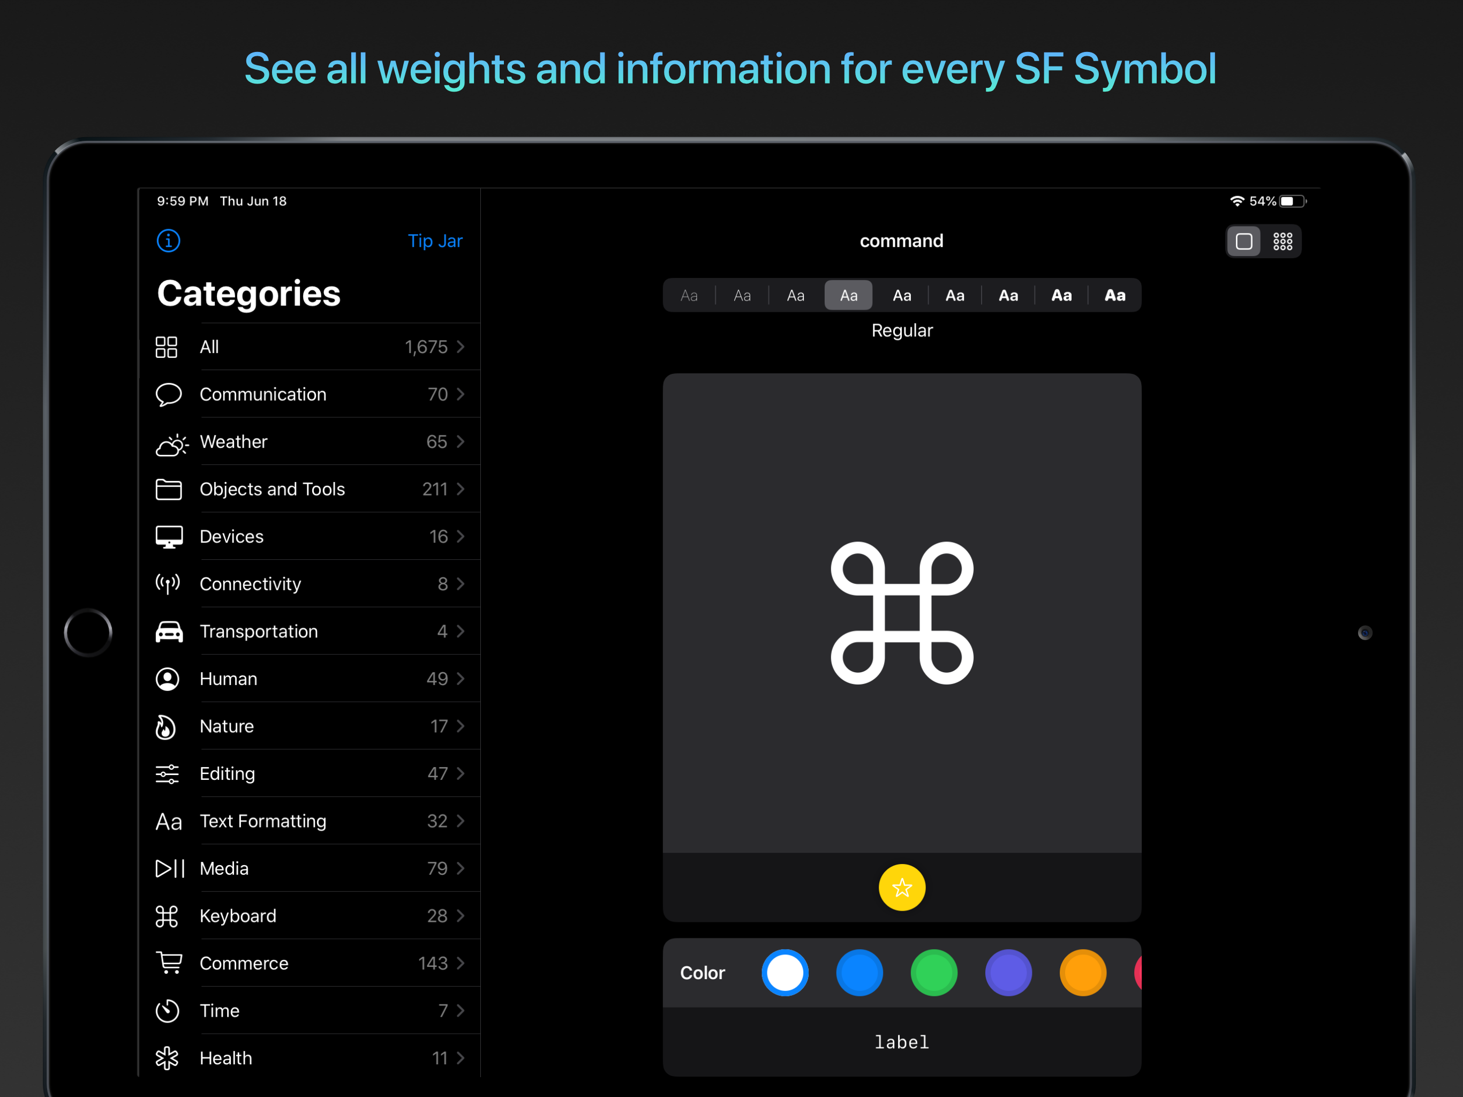
Task: Switch to single symbol view
Action: point(1243,242)
